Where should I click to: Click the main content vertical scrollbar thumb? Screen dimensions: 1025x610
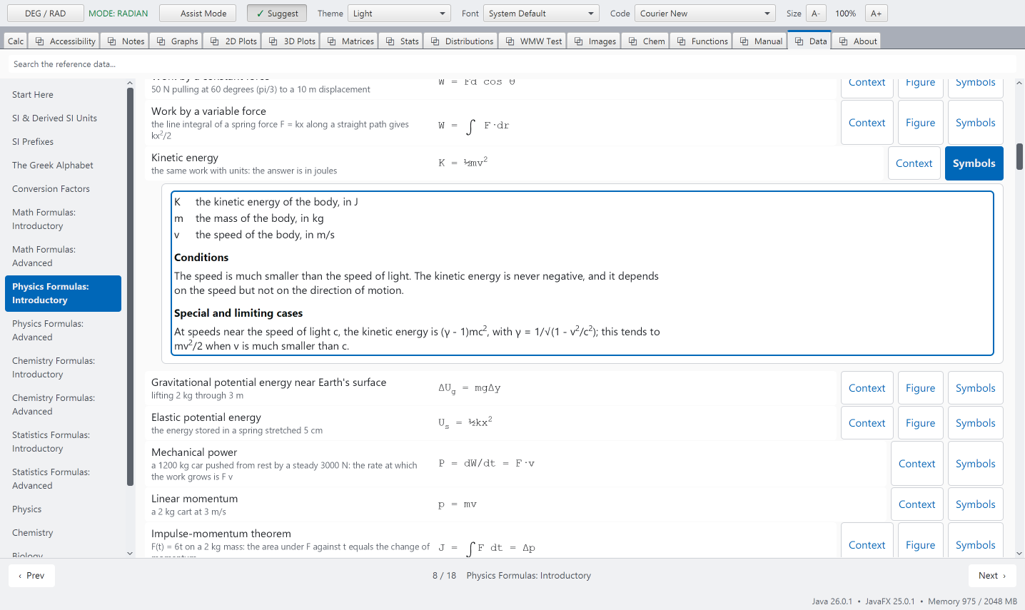coord(1019,156)
